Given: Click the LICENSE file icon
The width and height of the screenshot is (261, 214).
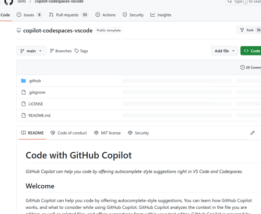Looking at the screenshot, I should point(23,104).
